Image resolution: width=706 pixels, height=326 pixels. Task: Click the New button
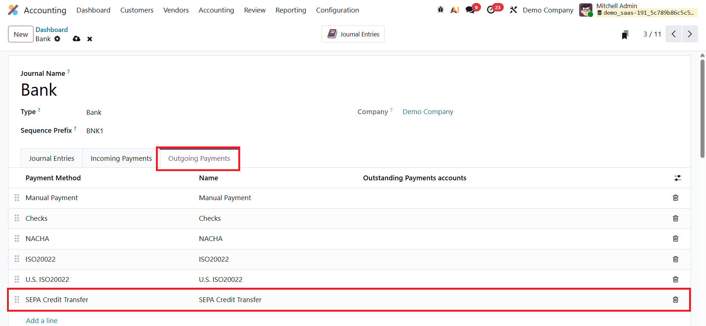21,34
